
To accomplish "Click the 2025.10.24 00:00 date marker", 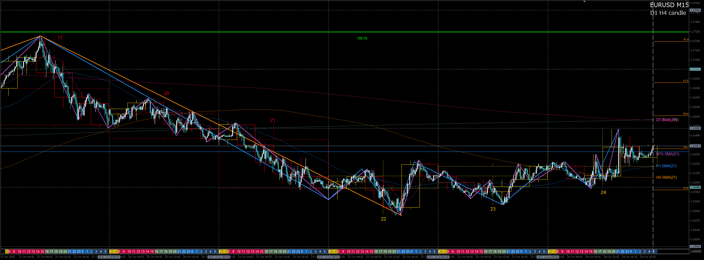I will click(547, 257).
